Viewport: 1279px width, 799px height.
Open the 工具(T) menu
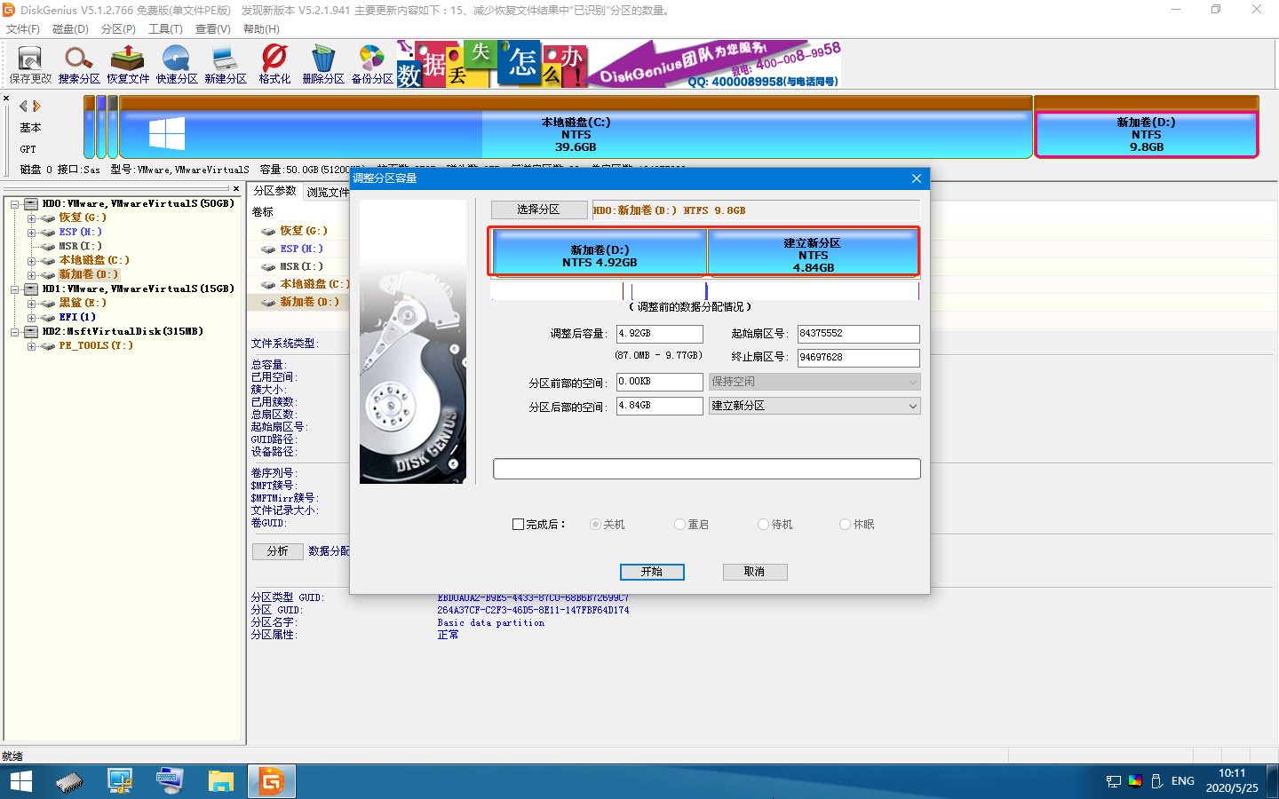[x=165, y=29]
